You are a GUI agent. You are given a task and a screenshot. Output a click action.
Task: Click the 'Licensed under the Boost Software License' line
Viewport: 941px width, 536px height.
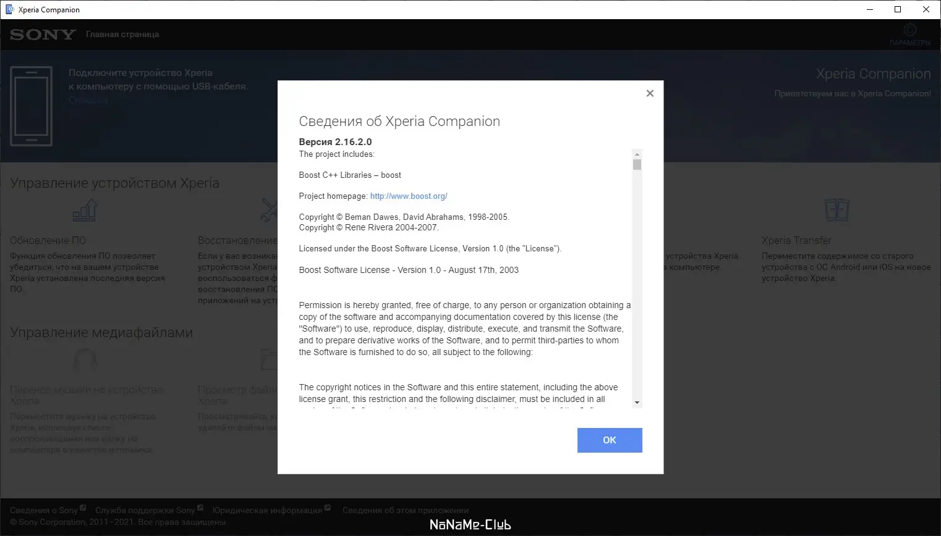pos(430,249)
